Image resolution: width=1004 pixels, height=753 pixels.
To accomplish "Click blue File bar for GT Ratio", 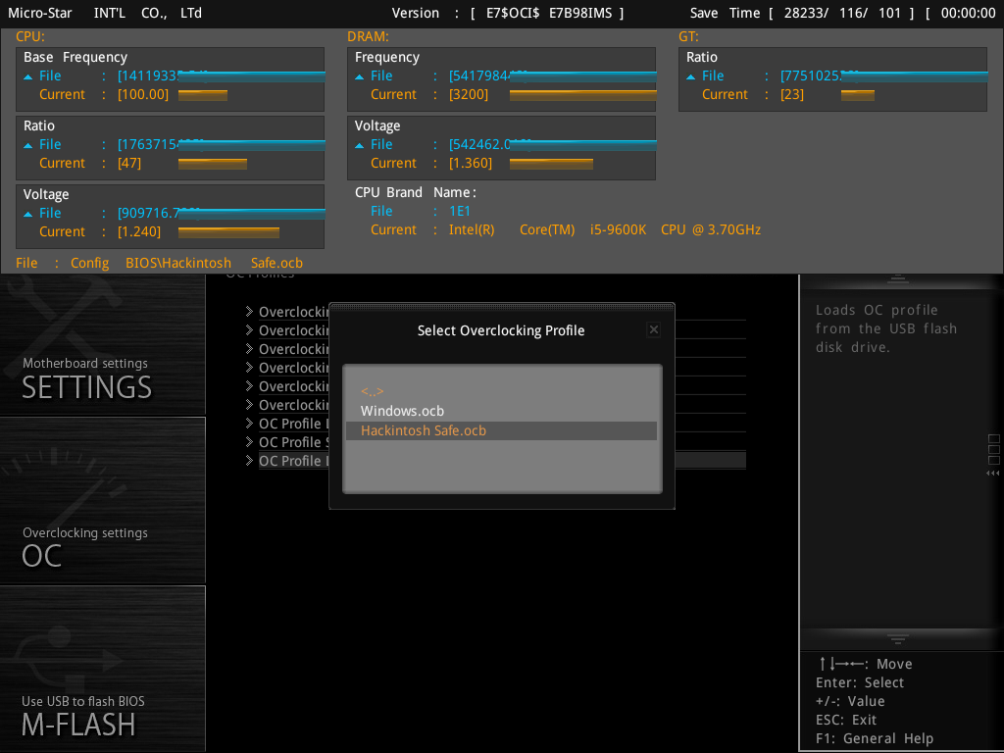I will (915, 76).
